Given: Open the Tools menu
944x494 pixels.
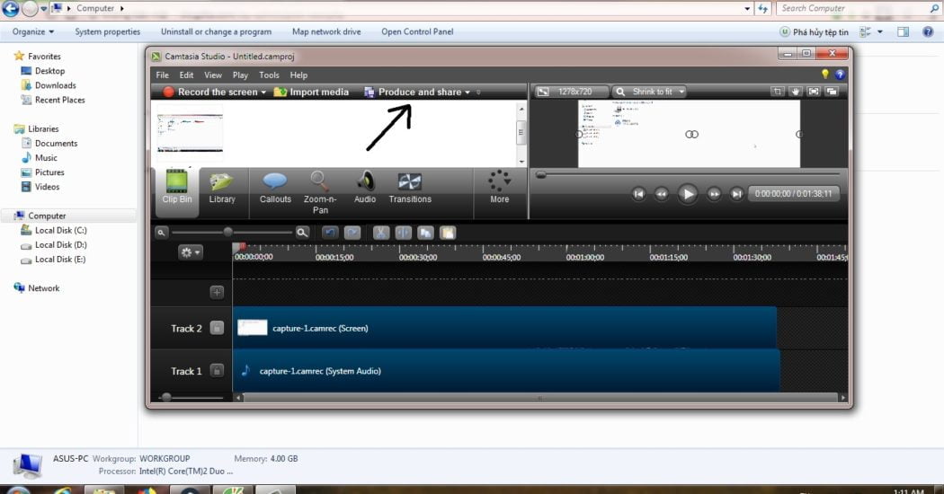Looking at the screenshot, I should point(269,75).
